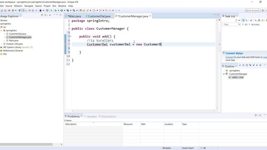Click the error marker on line 7
Viewport: 267px width, 150px height.
click(65, 44)
